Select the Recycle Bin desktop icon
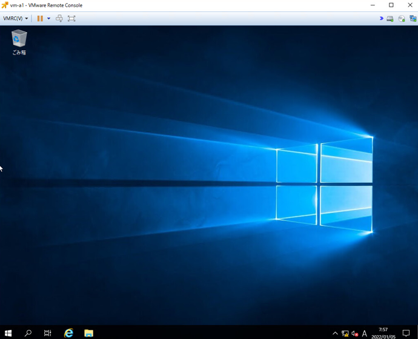 click(x=19, y=42)
